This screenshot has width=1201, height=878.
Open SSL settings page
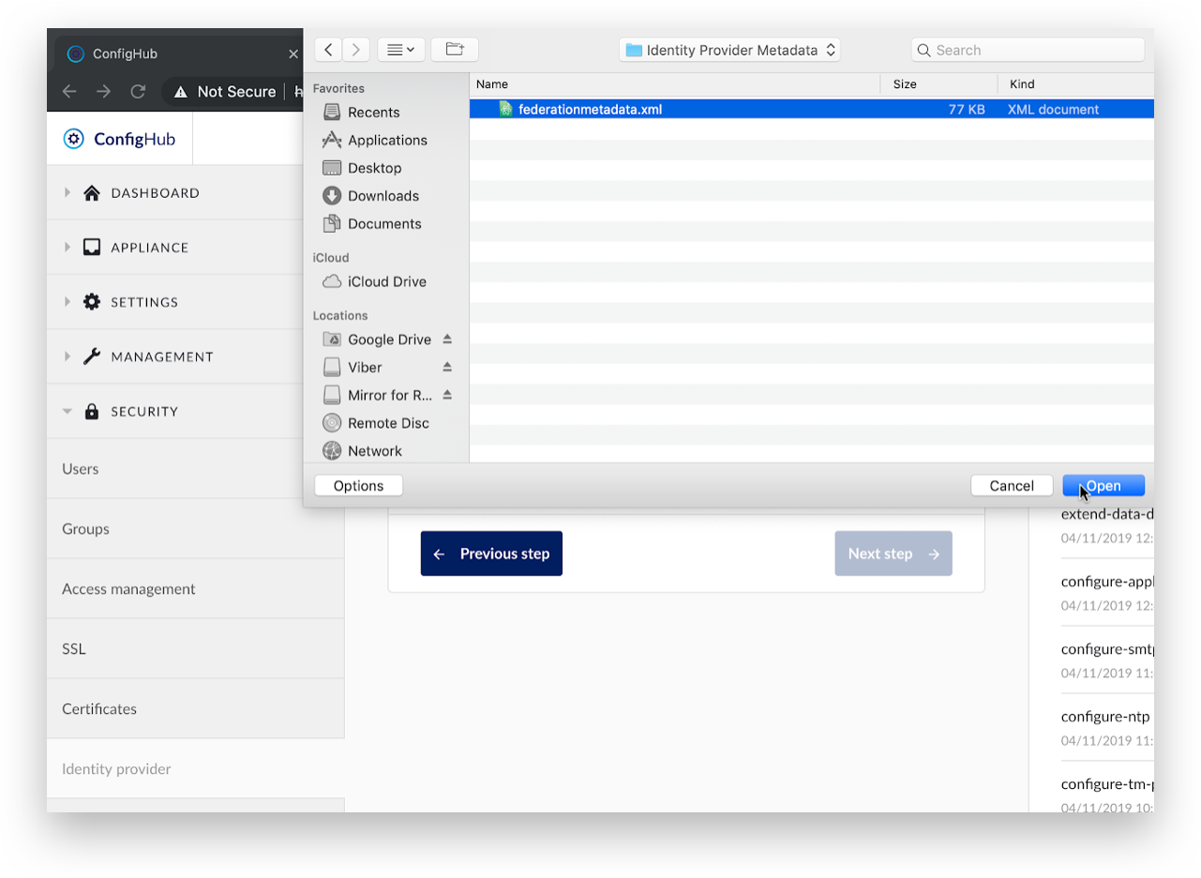195,648
